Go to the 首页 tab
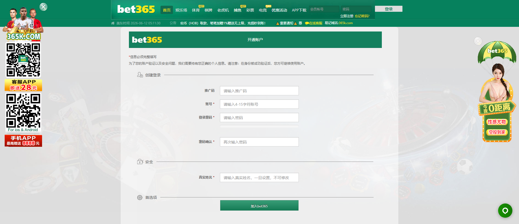The width and height of the screenshot is (519, 224). click(167, 10)
